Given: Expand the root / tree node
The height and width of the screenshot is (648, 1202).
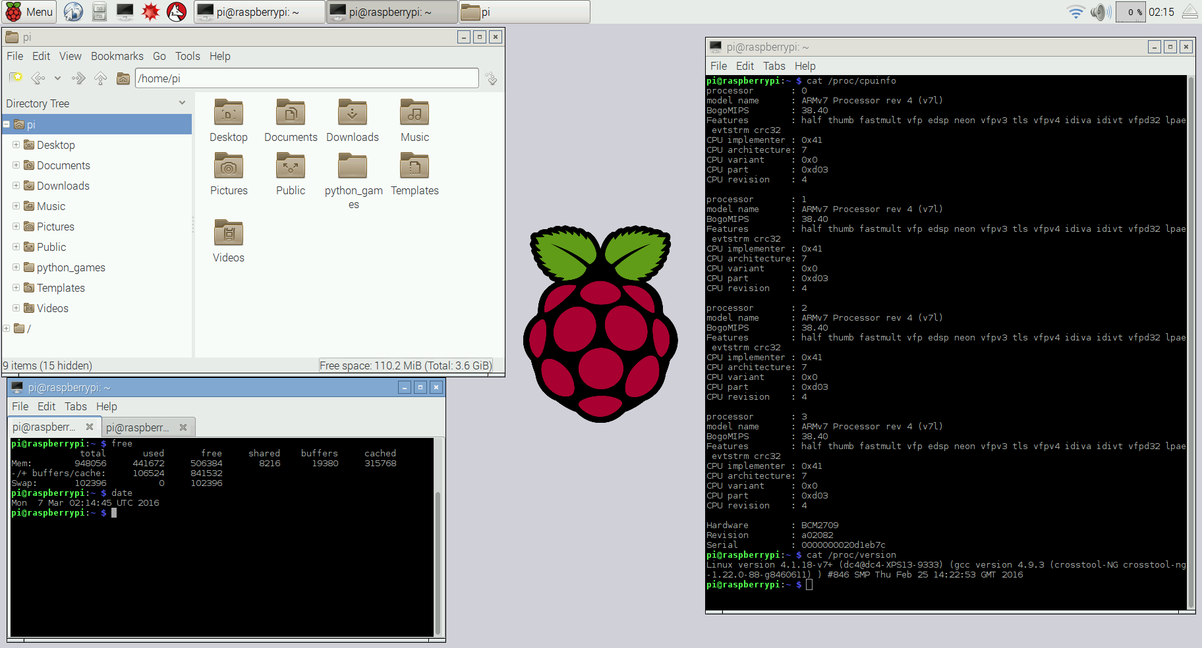Looking at the screenshot, I should pos(7,328).
